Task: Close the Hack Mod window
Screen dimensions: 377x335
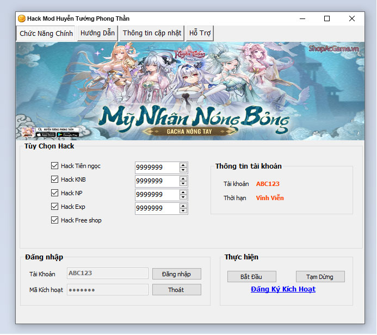Action: 352,18
